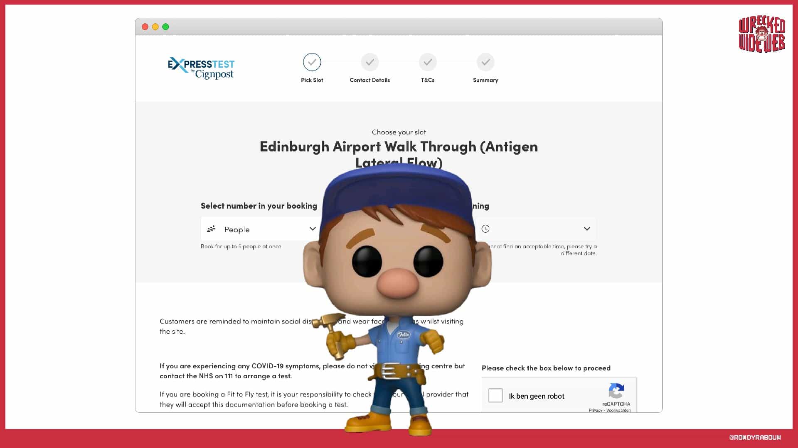The width and height of the screenshot is (798, 448).
Task: Check the 'Ik ben geen robot' checkbox
Action: pyautogui.click(x=495, y=395)
